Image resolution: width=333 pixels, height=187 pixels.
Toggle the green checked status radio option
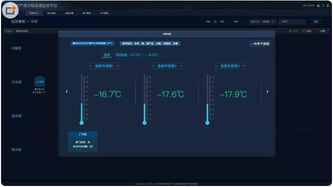tap(215, 22)
